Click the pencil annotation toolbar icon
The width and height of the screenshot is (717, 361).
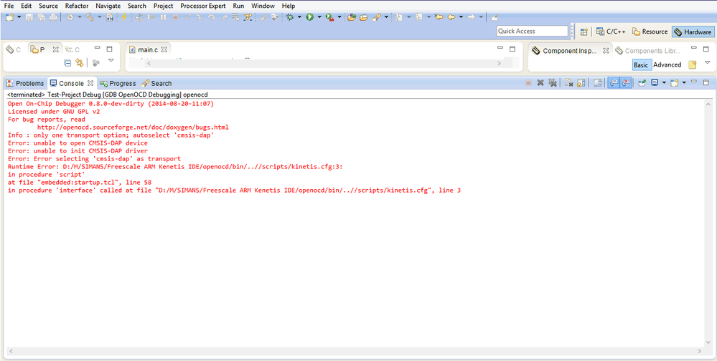tap(376, 17)
